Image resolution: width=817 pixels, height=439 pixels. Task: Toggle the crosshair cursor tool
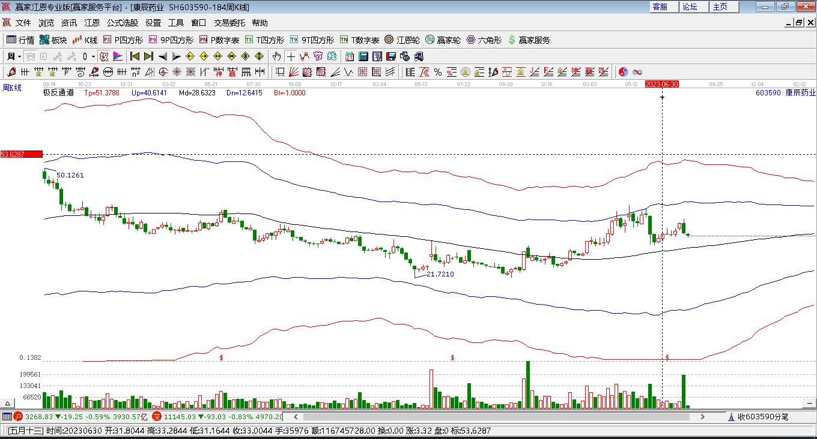click(291, 56)
